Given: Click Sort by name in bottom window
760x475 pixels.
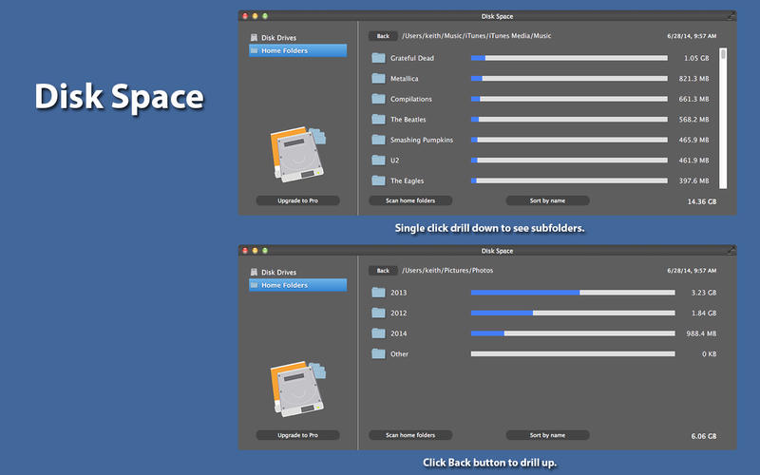Looking at the screenshot, I should [547, 435].
